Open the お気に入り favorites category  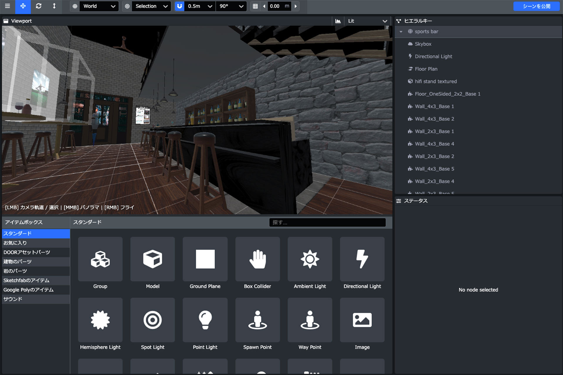(36, 243)
